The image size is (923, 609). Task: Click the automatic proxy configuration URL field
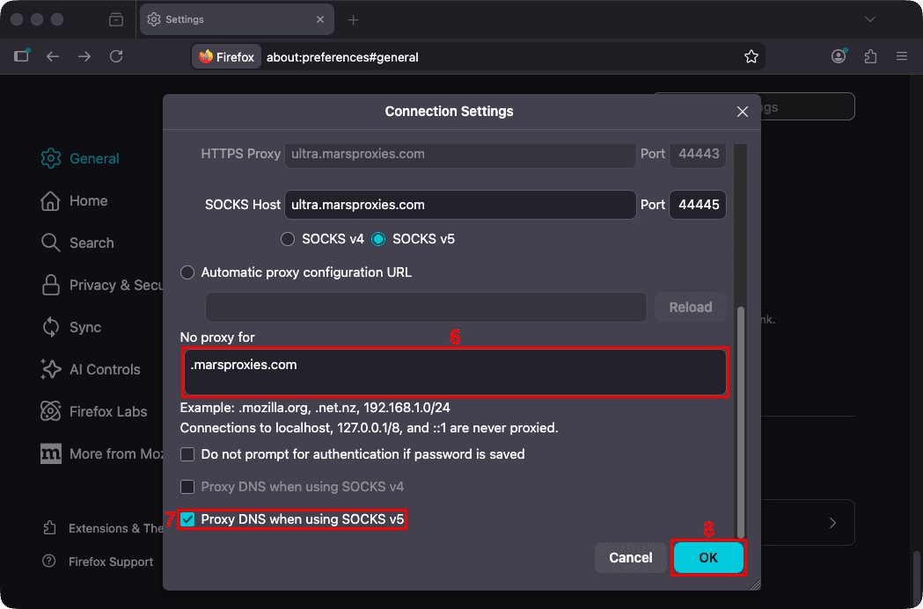point(426,307)
